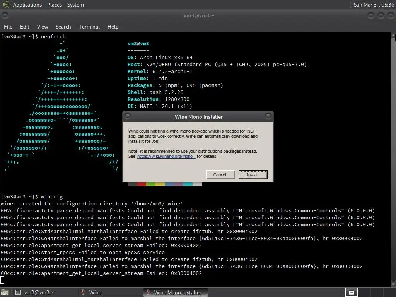The width and height of the screenshot is (396, 297).
Task: Click the 'OS: Arch Linux x86_64' line
Action: coord(160,58)
